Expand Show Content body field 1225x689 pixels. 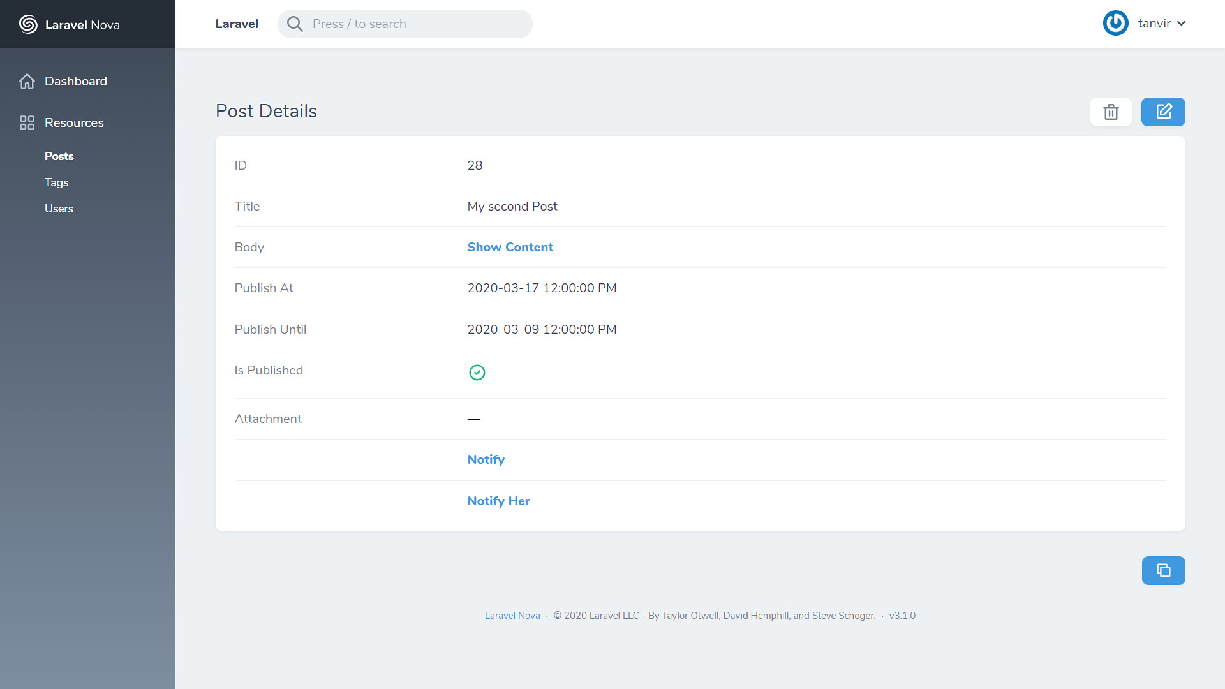(x=510, y=248)
